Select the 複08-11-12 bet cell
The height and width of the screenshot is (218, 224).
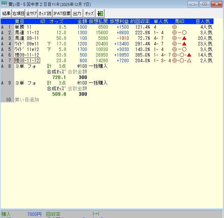pos(27,60)
